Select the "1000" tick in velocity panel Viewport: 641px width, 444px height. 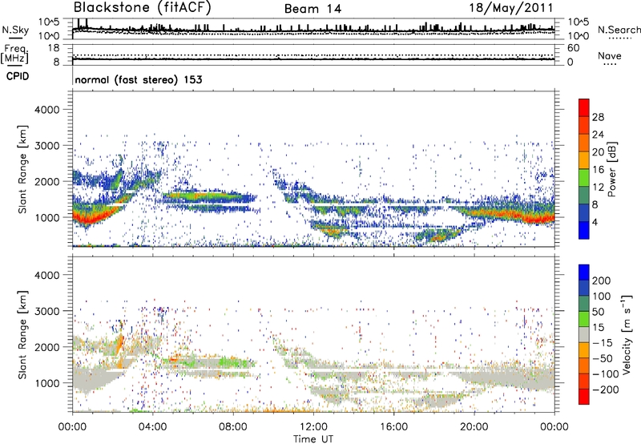[x=46, y=383]
